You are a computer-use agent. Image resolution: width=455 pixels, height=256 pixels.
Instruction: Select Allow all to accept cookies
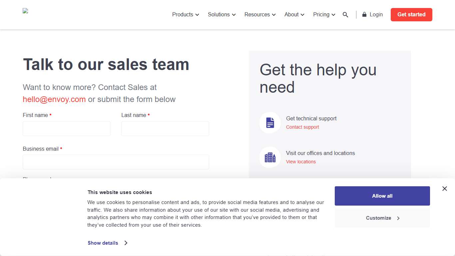pos(382,196)
